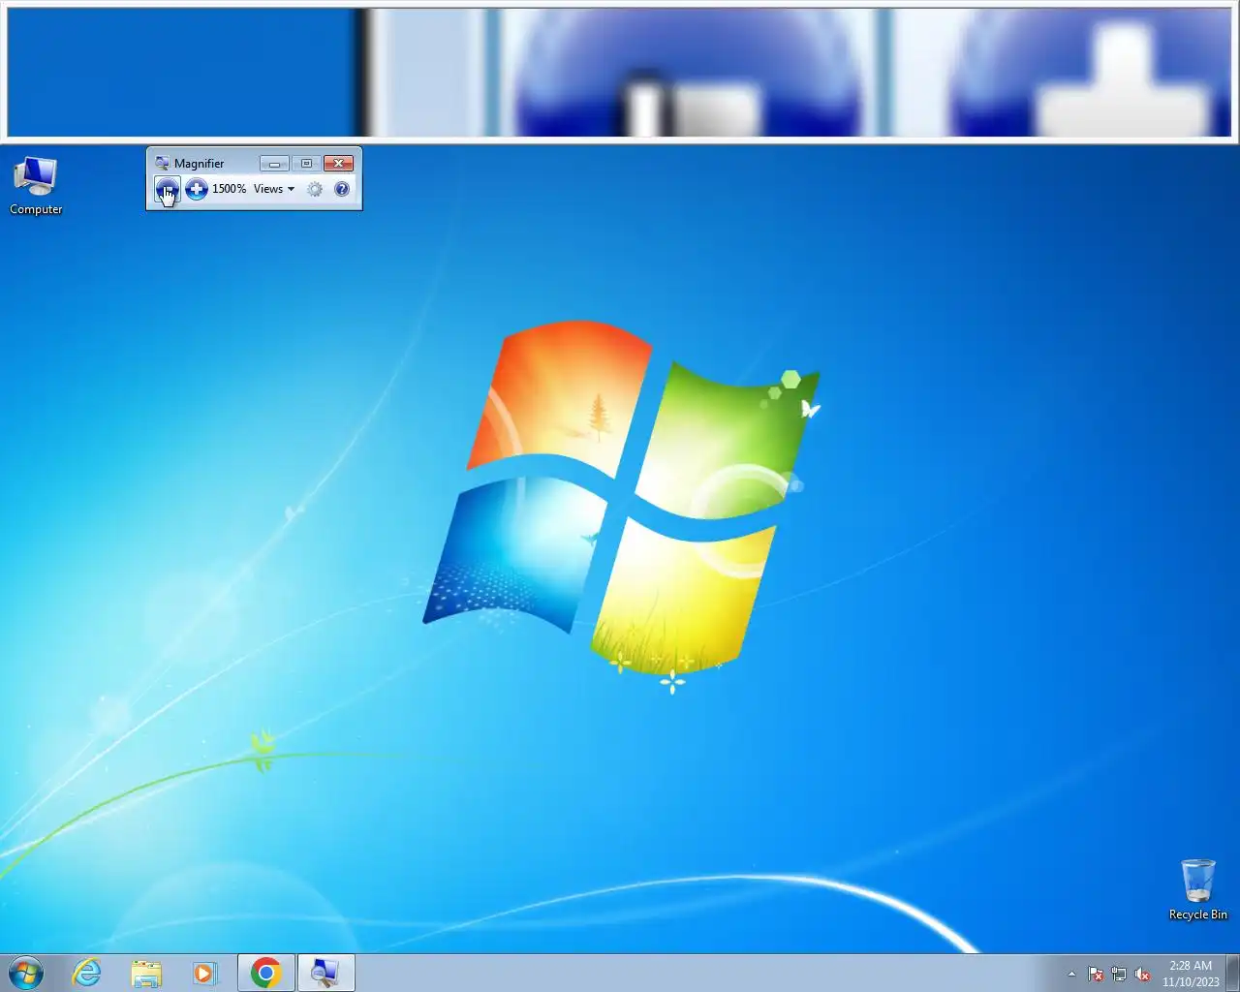Viewport: 1240px width, 992px height.
Task: Launch Internet Explorer from the taskbar
Action: [x=87, y=973]
